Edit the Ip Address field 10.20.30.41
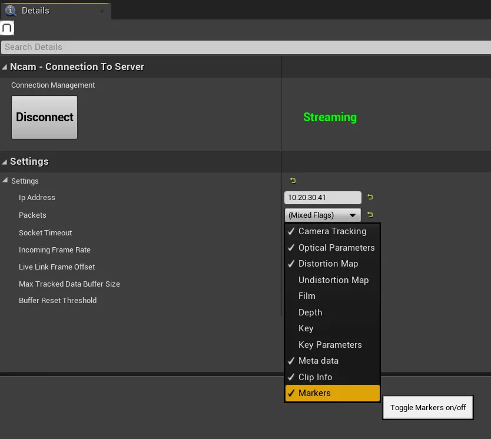491x439 pixels. click(x=323, y=198)
